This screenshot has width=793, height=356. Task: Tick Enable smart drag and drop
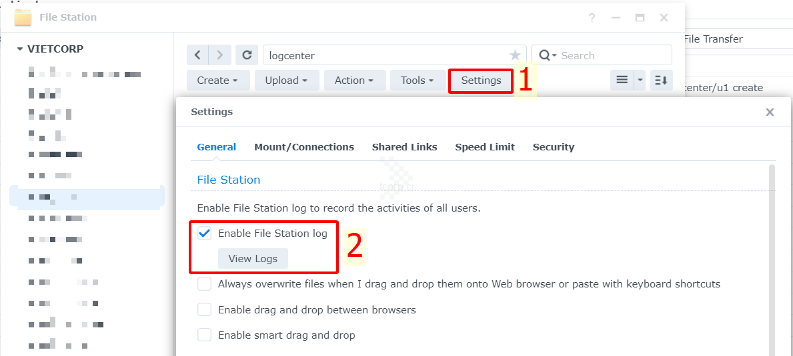tap(205, 335)
